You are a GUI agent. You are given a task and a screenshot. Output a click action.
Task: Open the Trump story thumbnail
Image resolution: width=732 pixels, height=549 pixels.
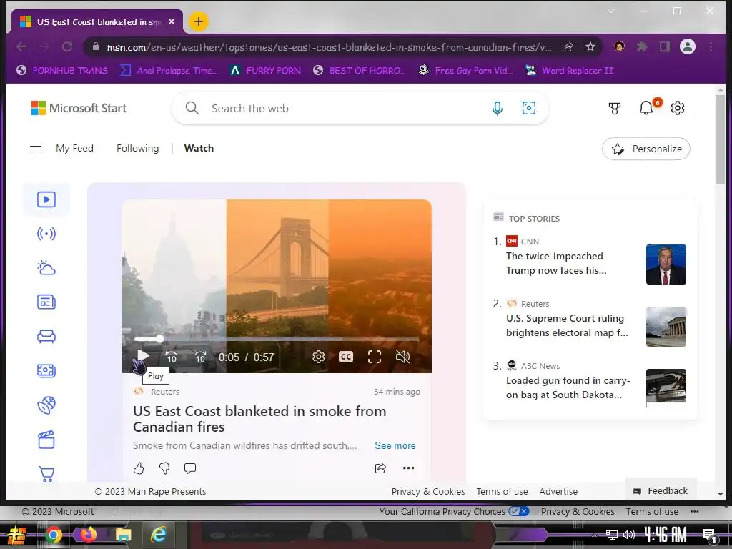(666, 264)
